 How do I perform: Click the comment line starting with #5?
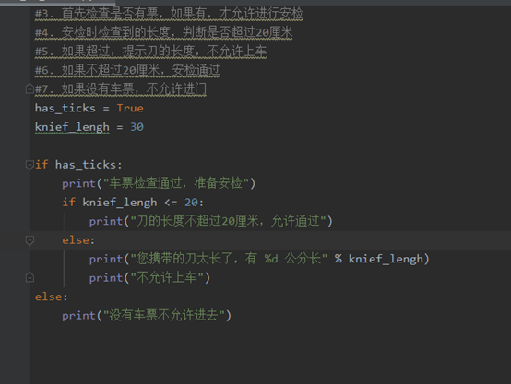151,51
